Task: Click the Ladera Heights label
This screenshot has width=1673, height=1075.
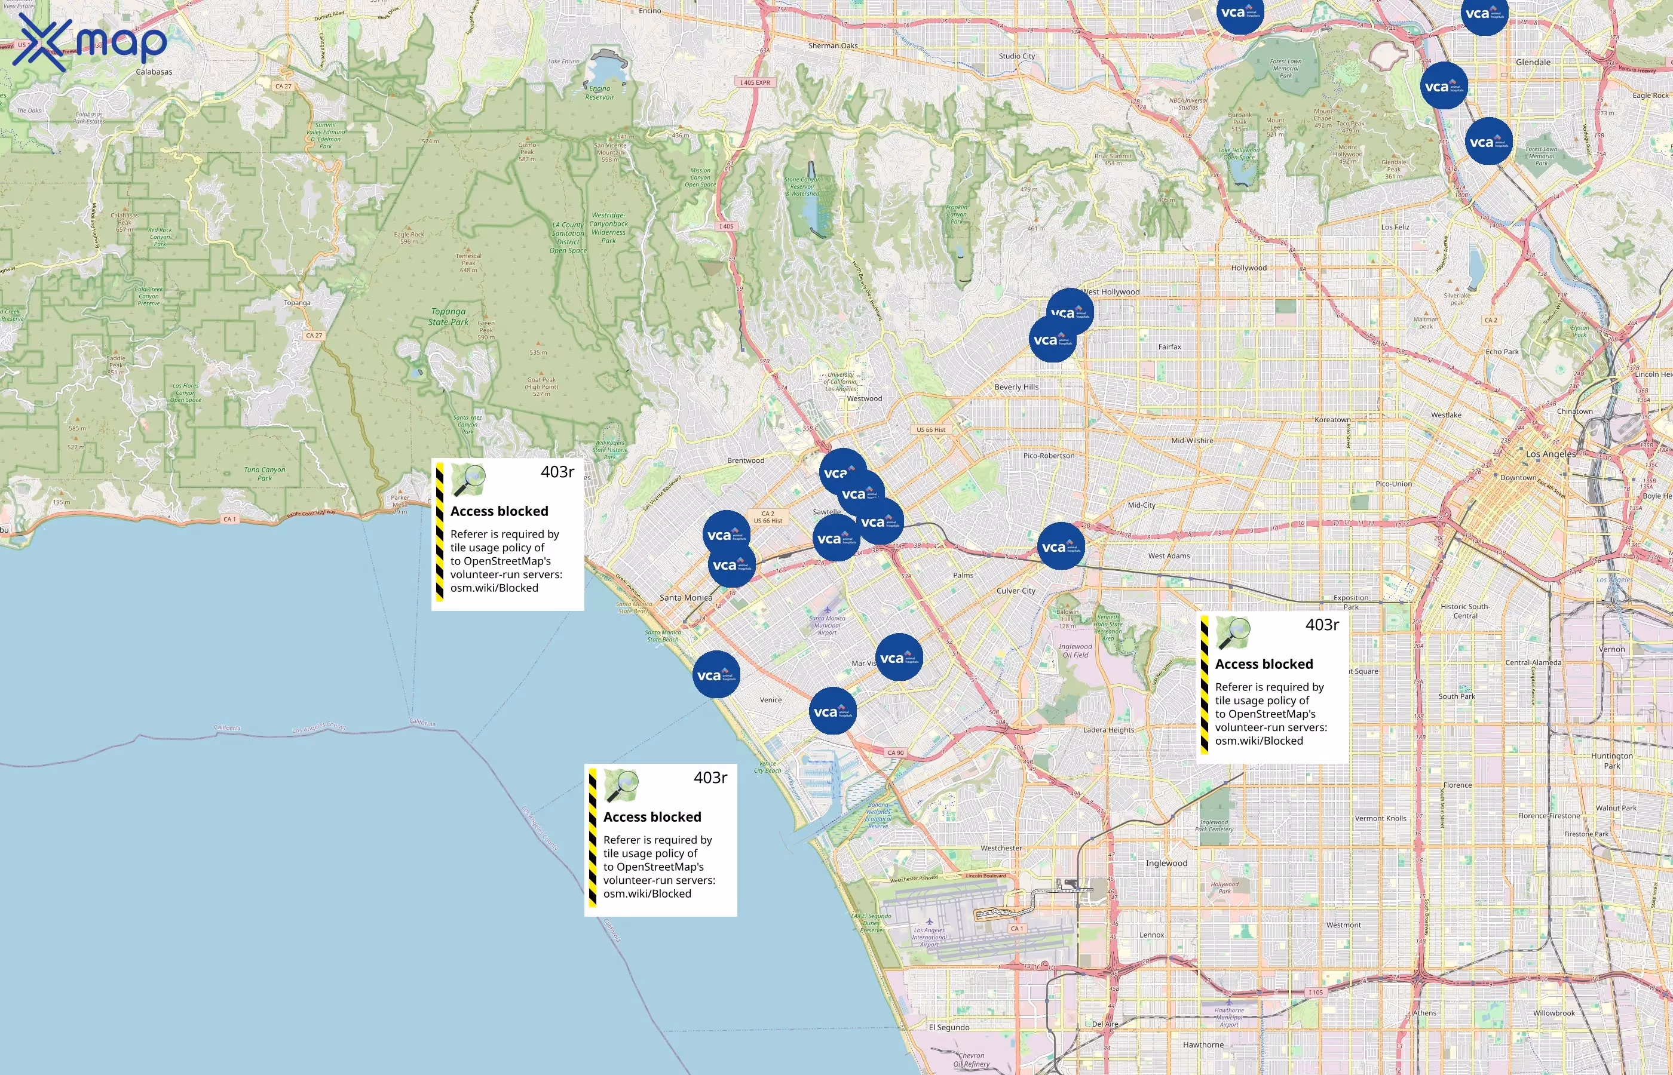Action: pyautogui.click(x=1109, y=730)
